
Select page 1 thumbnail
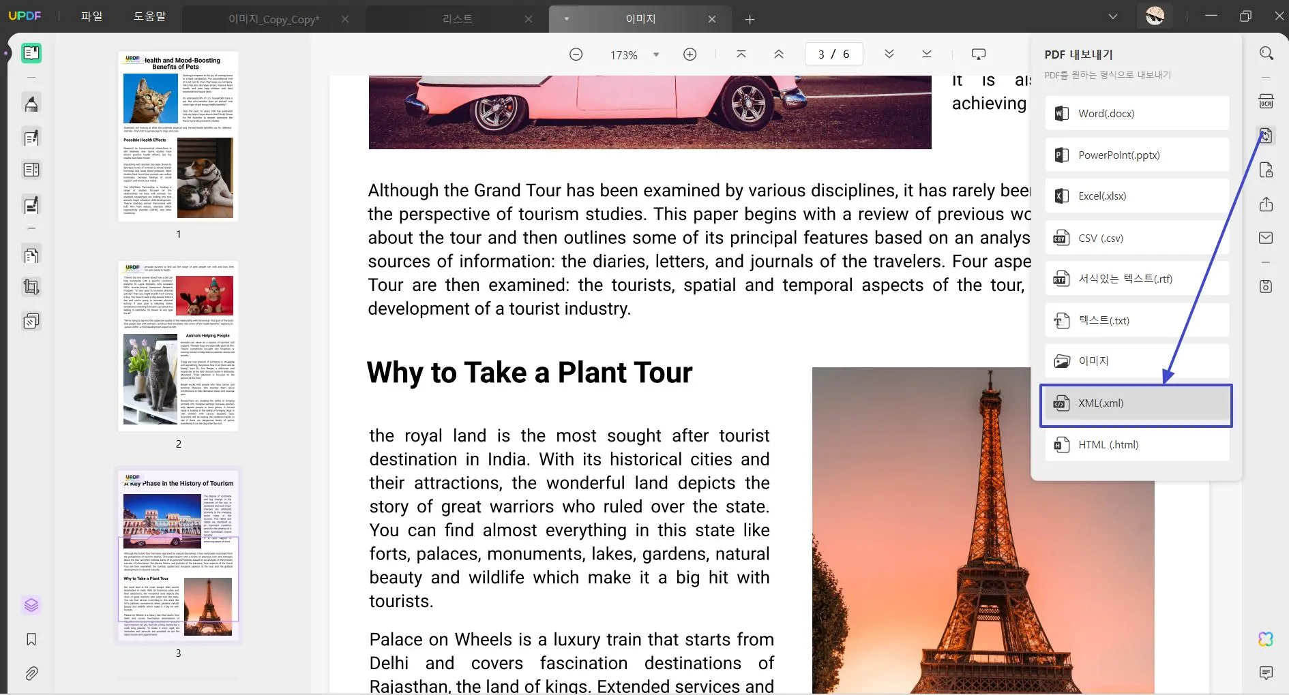point(179,136)
